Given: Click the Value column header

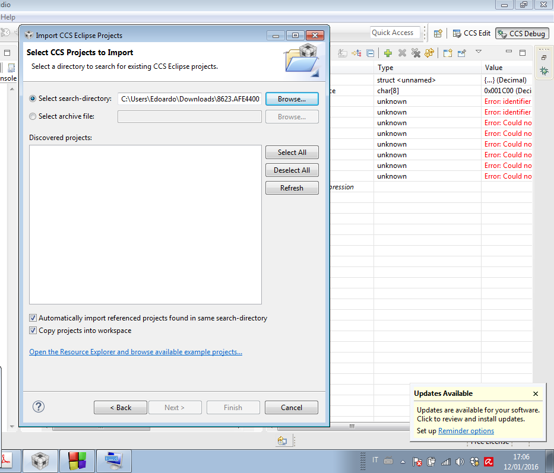Looking at the screenshot, I should tap(506, 68).
